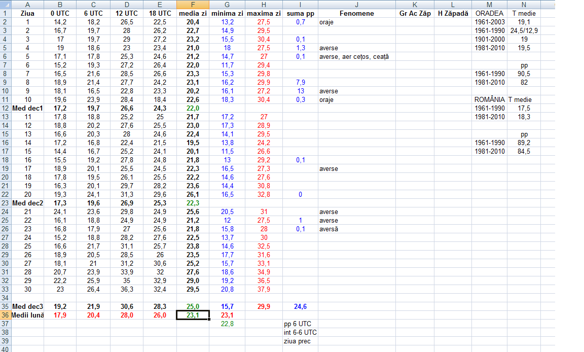Select column N header
The width and height of the screenshot is (584, 352).
[524, 5]
